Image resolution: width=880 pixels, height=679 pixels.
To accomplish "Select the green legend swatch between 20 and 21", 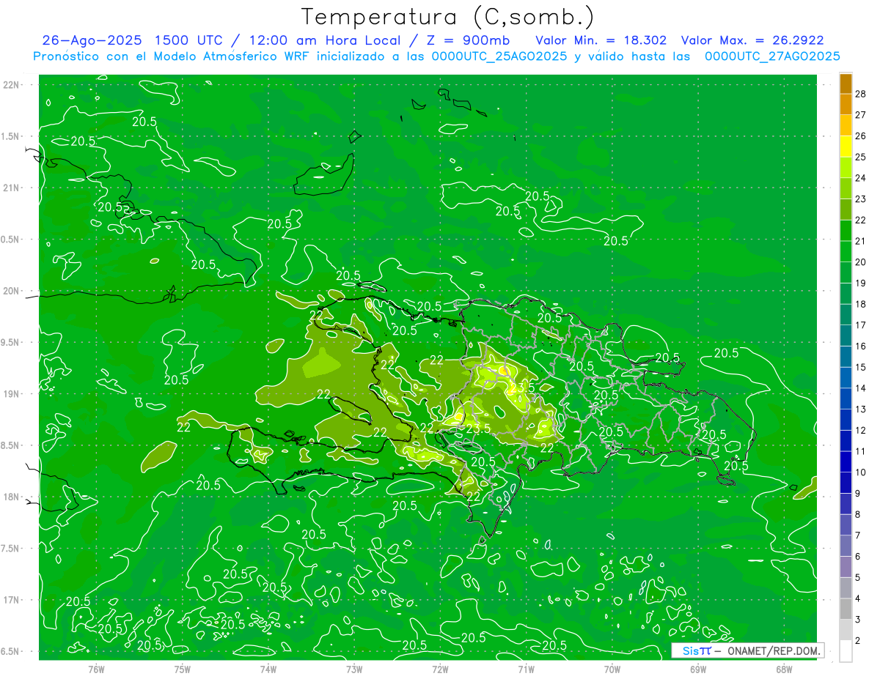I will (x=846, y=252).
